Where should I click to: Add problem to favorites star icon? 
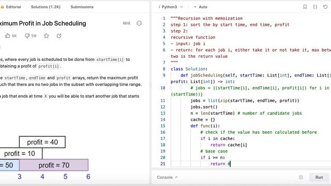(x=47, y=36)
